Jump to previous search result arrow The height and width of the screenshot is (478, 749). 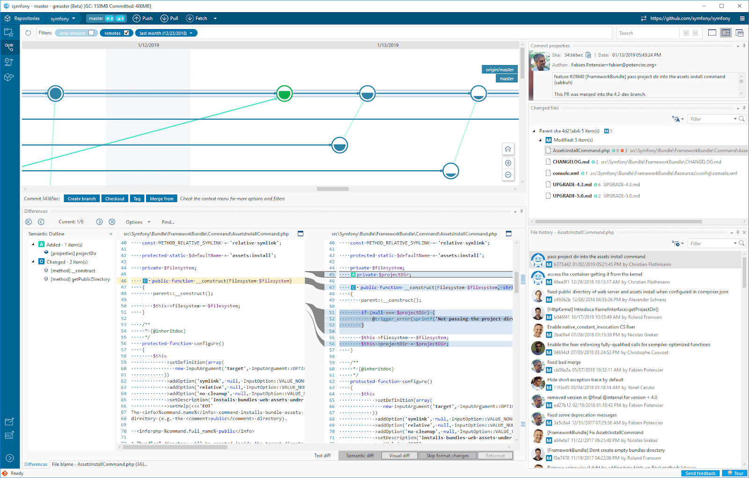click(686, 33)
